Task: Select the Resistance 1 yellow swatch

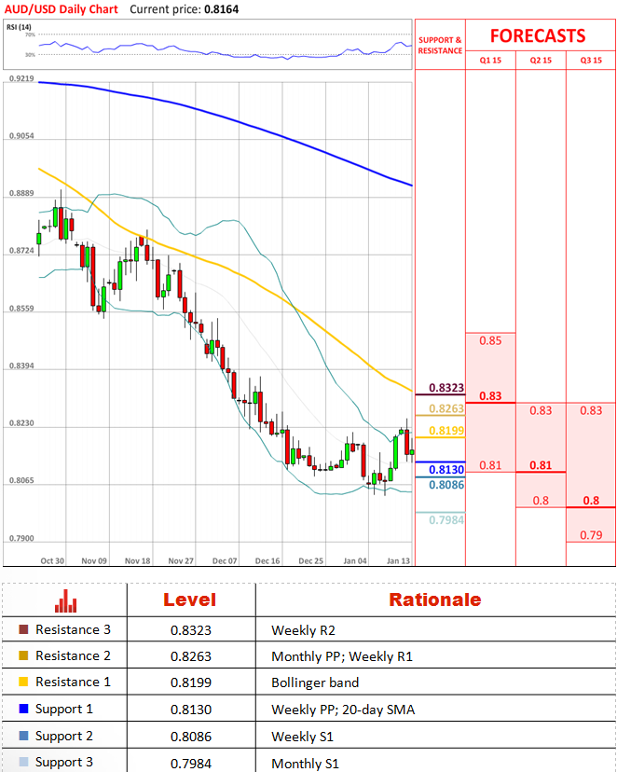Action: [23, 682]
